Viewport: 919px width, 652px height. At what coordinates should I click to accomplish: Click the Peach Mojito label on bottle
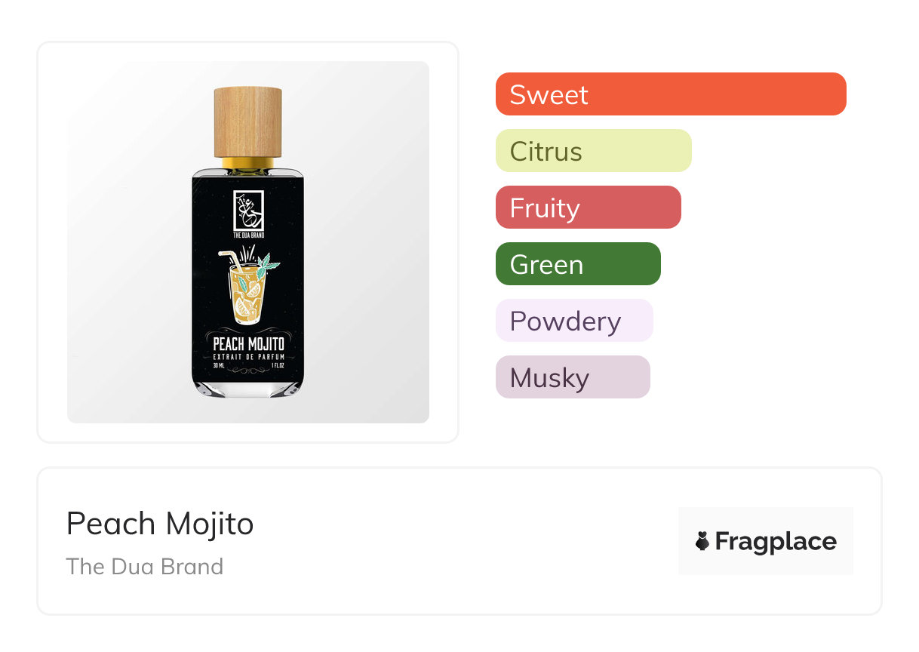pyautogui.click(x=248, y=345)
